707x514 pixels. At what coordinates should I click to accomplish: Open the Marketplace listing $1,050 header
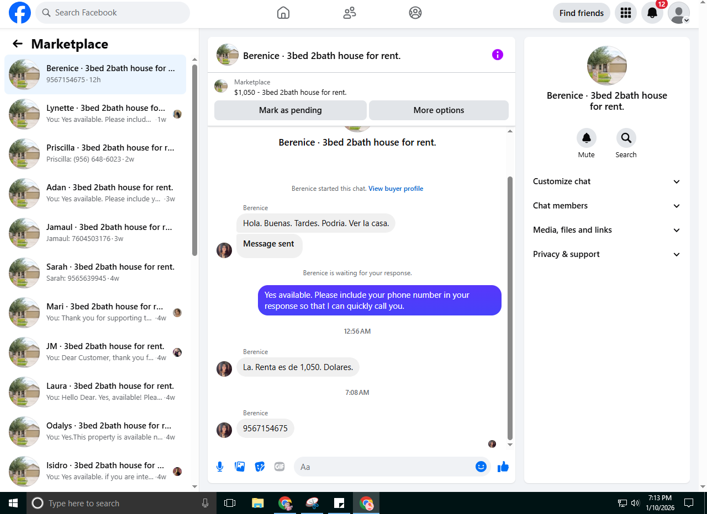361,87
